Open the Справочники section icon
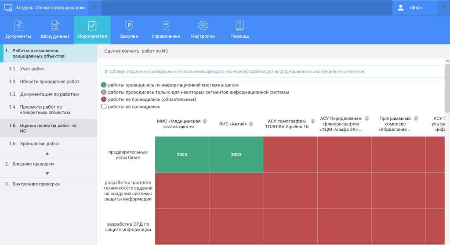Viewport: 450px width, 245px height. tap(166, 25)
